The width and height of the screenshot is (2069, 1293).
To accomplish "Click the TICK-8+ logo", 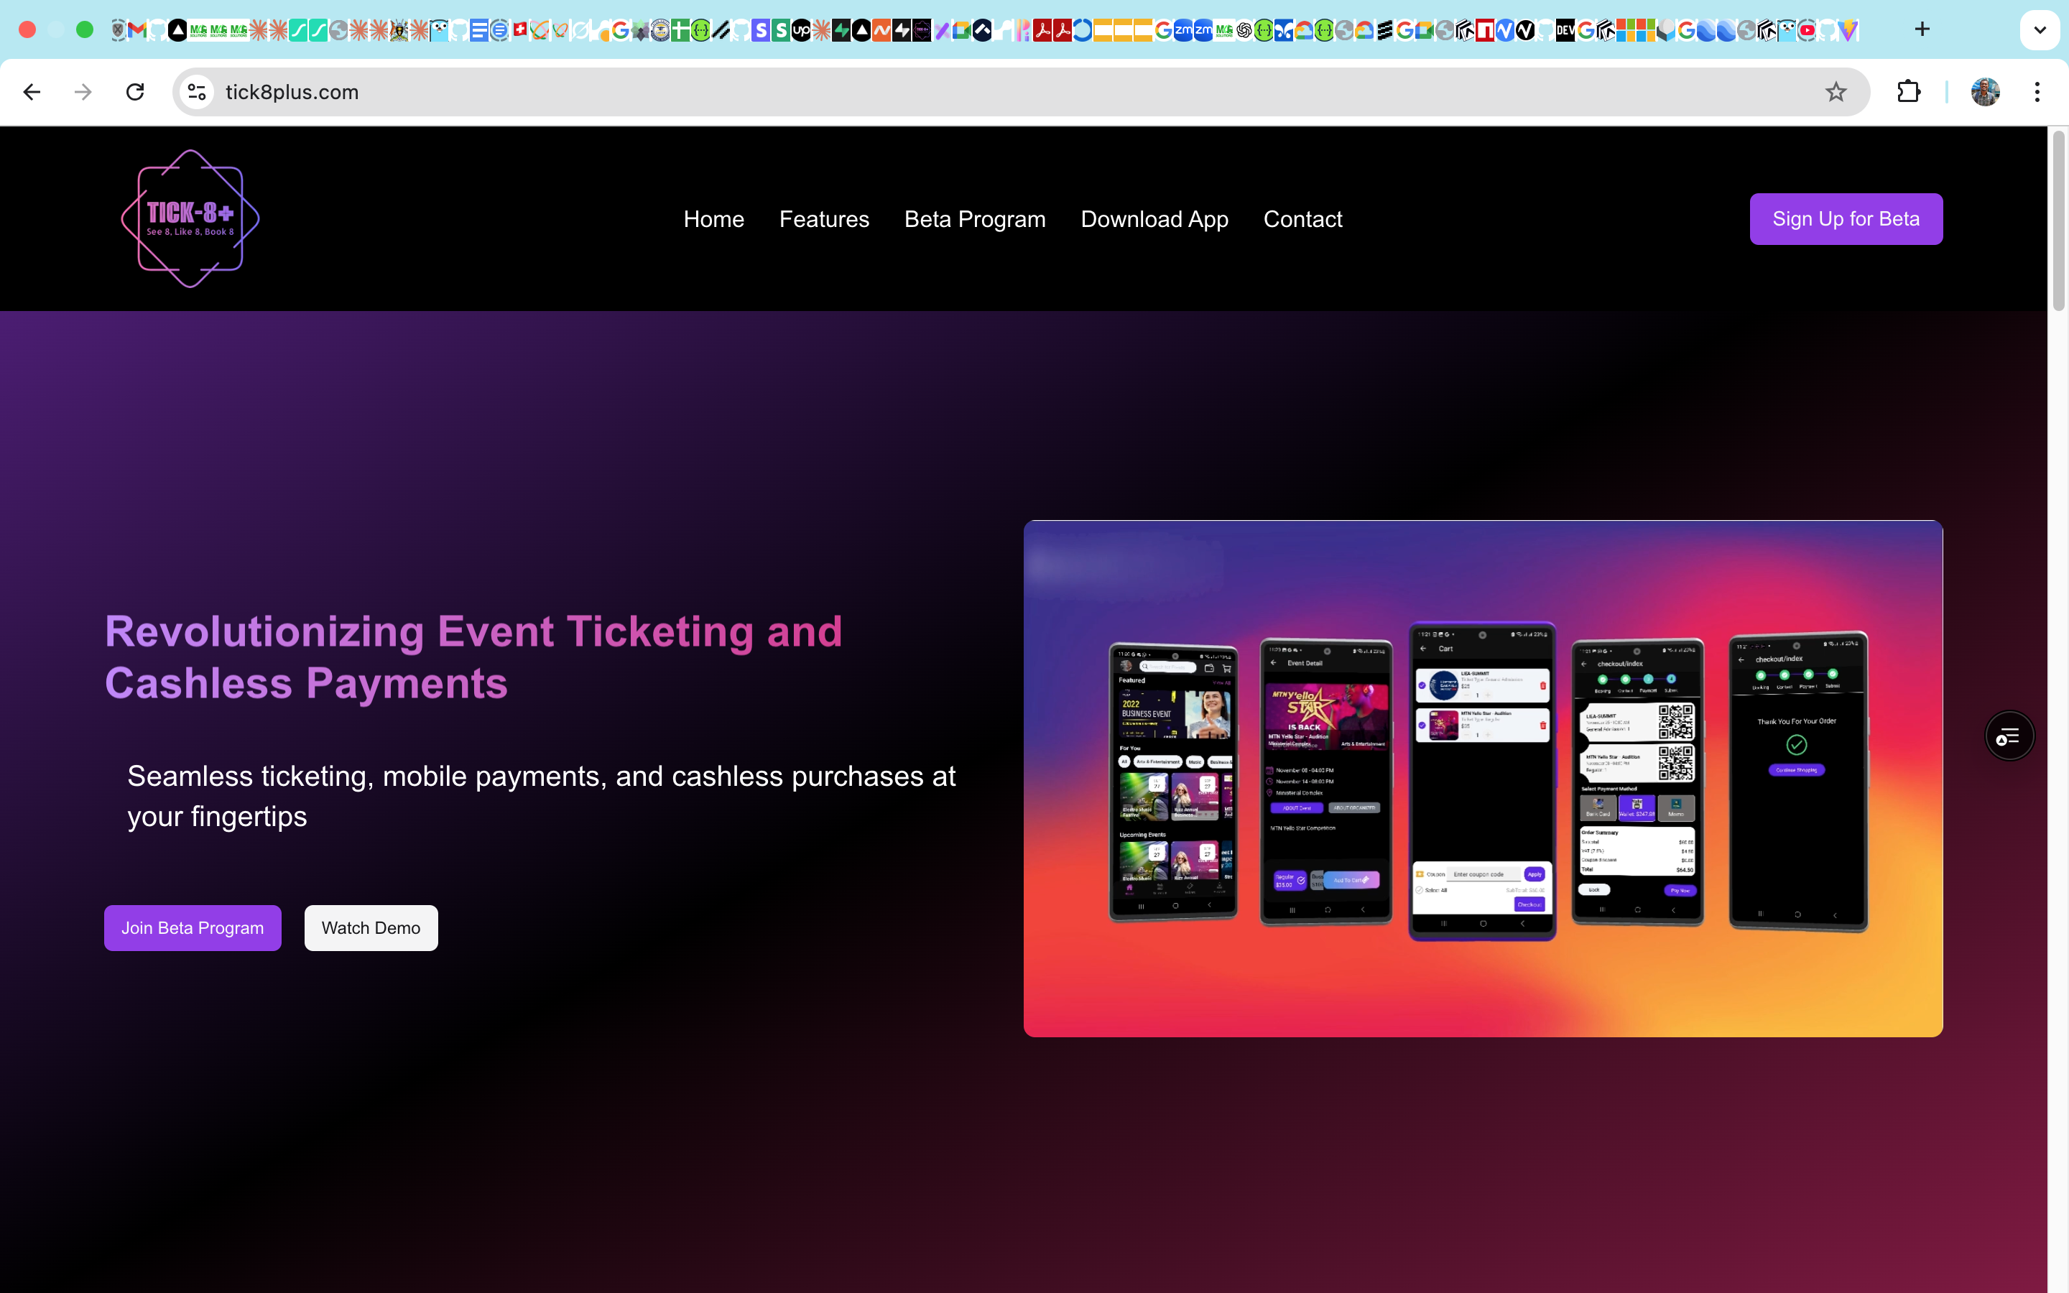I will (x=190, y=219).
